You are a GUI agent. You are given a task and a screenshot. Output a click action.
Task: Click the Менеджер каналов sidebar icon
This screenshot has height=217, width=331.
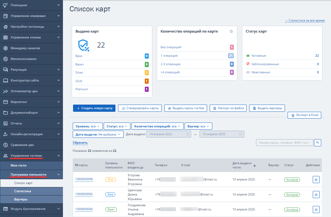(x=6, y=48)
